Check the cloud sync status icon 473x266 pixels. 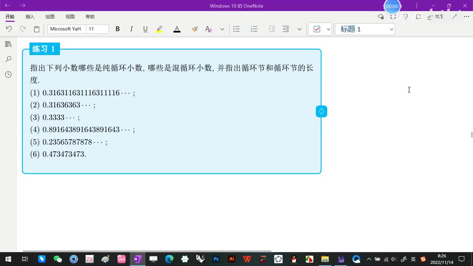click(x=381, y=17)
